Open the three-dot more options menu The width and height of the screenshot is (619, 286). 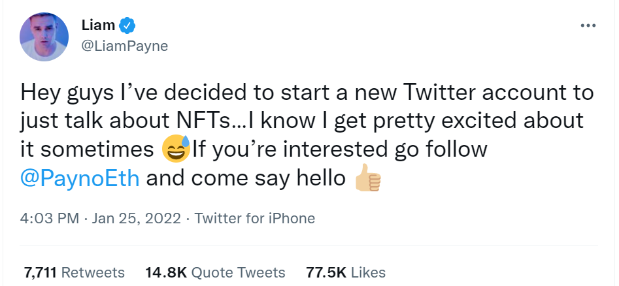pos(588,25)
